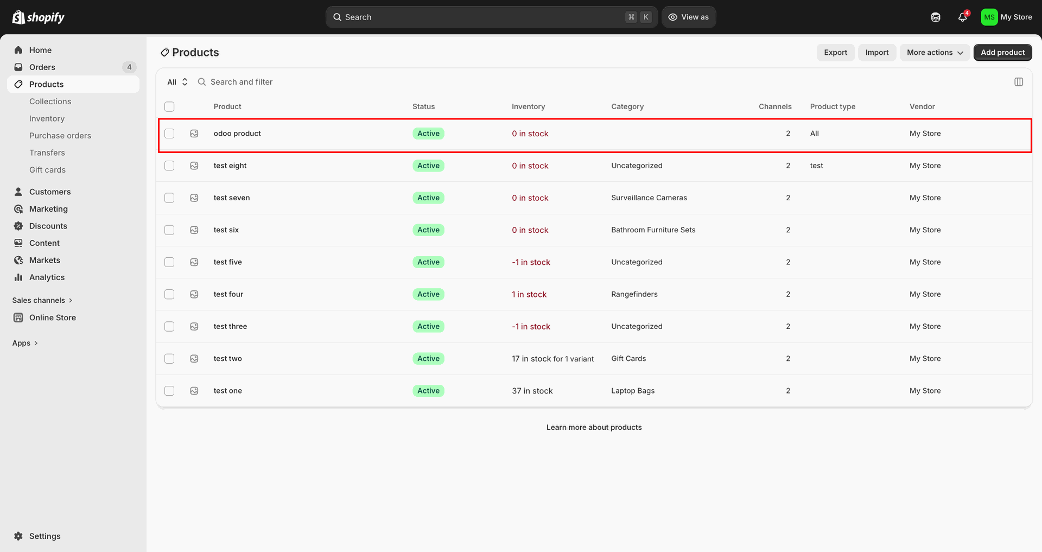Click the Add product button
Image resolution: width=1042 pixels, height=552 pixels.
pos(1002,53)
